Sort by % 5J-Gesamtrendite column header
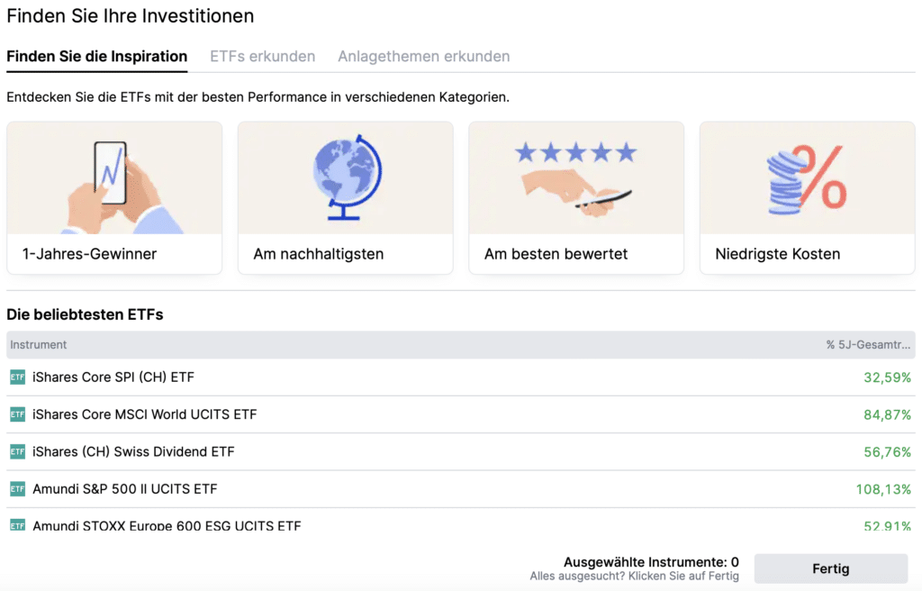This screenshot has height=591, width=922. (869, 345)
